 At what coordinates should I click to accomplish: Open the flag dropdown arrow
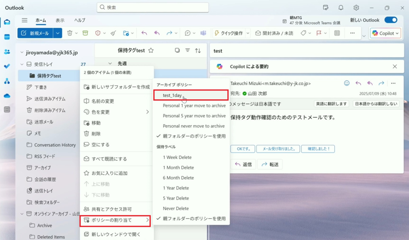[x=325, y=33]
